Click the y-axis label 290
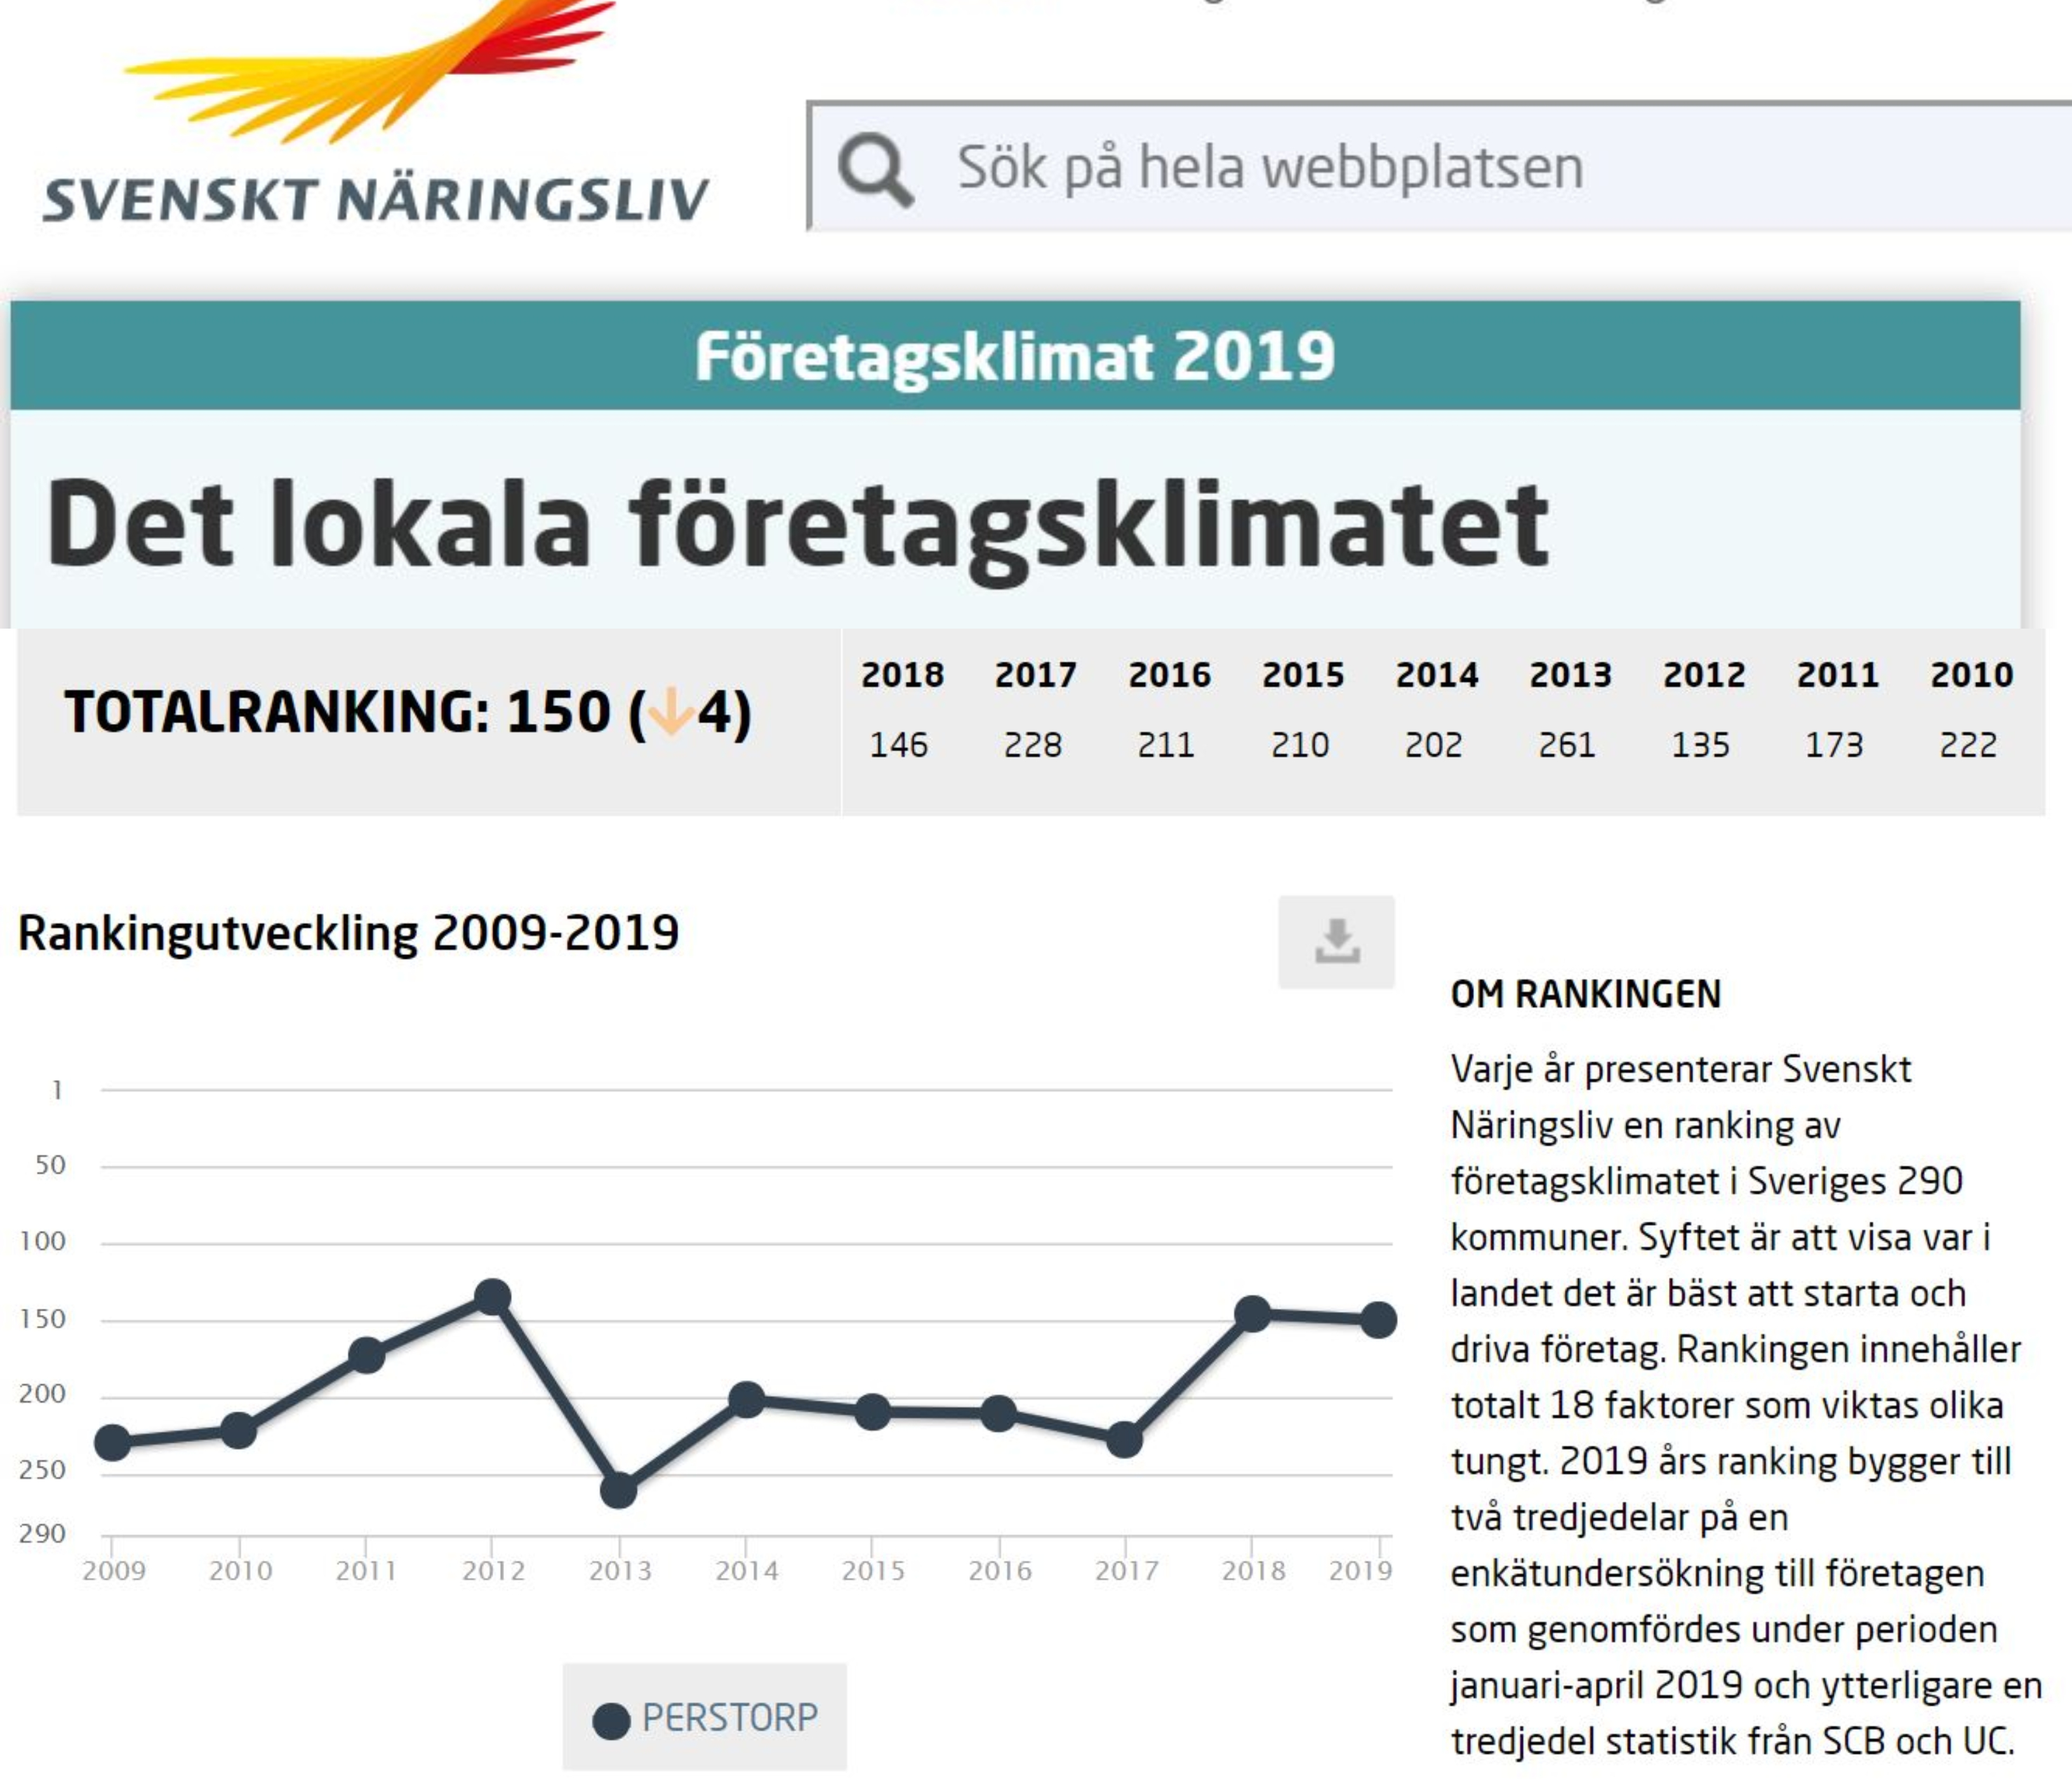Screen dimensions: 2072x1783 pos(42,1533)
